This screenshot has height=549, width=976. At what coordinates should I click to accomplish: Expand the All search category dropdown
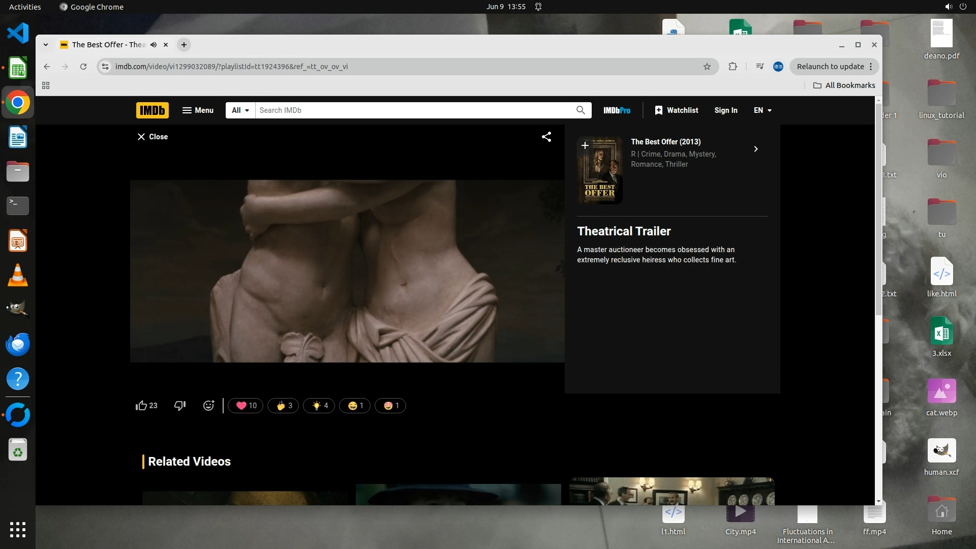pyautogui.click(x=240, y=110)
